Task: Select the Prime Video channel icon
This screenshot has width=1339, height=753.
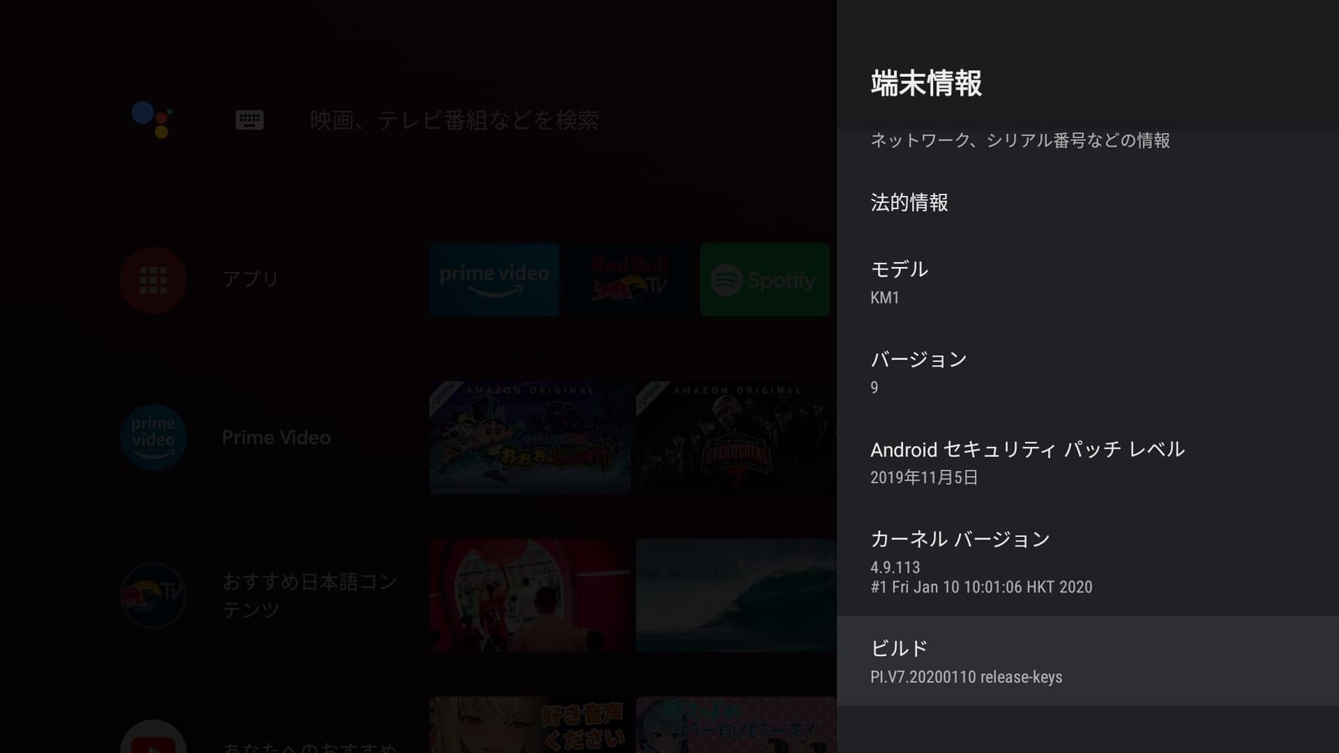Action: point(153,438)
